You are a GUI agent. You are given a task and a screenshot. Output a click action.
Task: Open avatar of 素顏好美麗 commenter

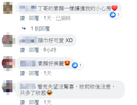tap(8, 63)
